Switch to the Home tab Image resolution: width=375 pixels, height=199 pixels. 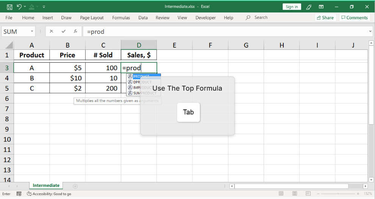tap(28, 18)
